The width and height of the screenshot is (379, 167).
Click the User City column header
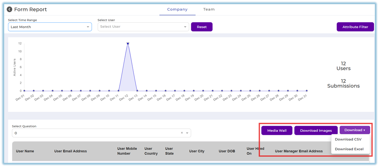click(197, 151)
